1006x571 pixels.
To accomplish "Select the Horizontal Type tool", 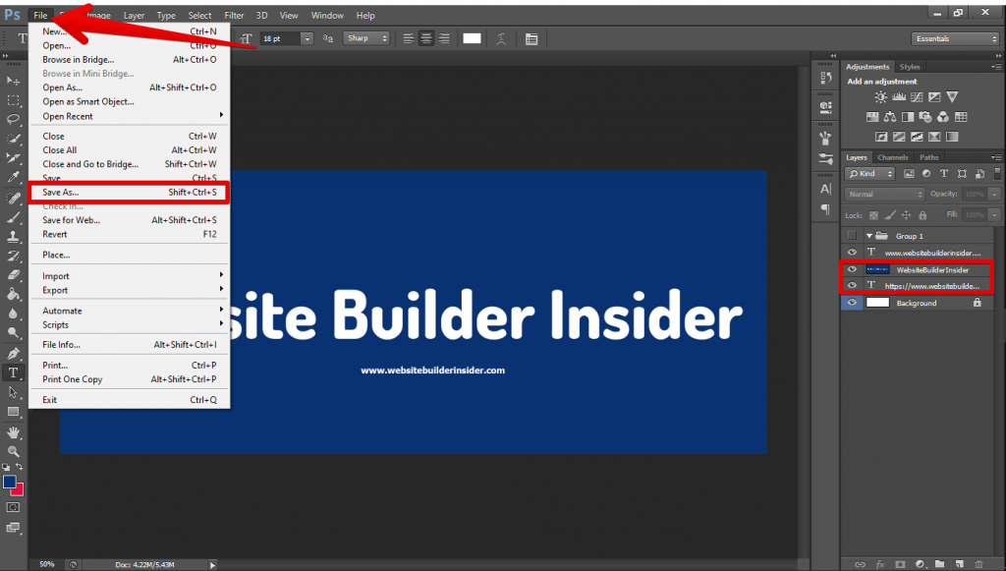I will coord(13,373).
